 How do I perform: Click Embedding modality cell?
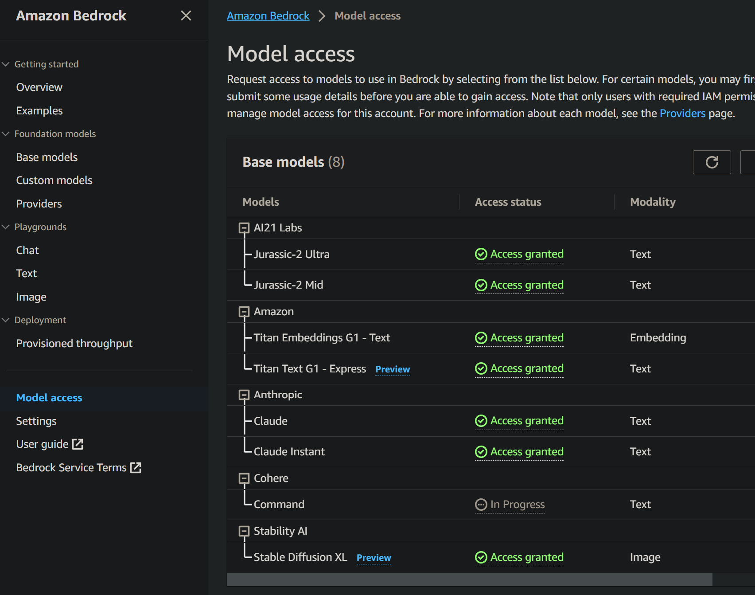tap(658, 338)
